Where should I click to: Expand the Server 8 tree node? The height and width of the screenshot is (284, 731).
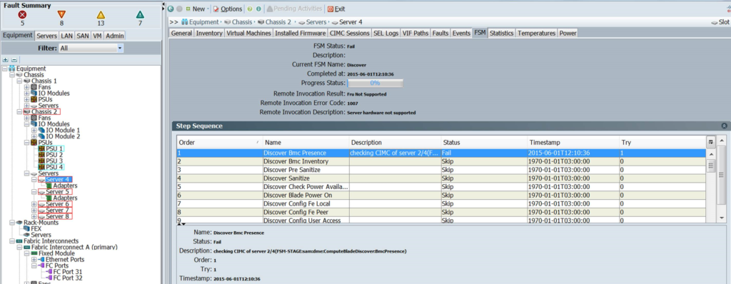tap(34, 216)
